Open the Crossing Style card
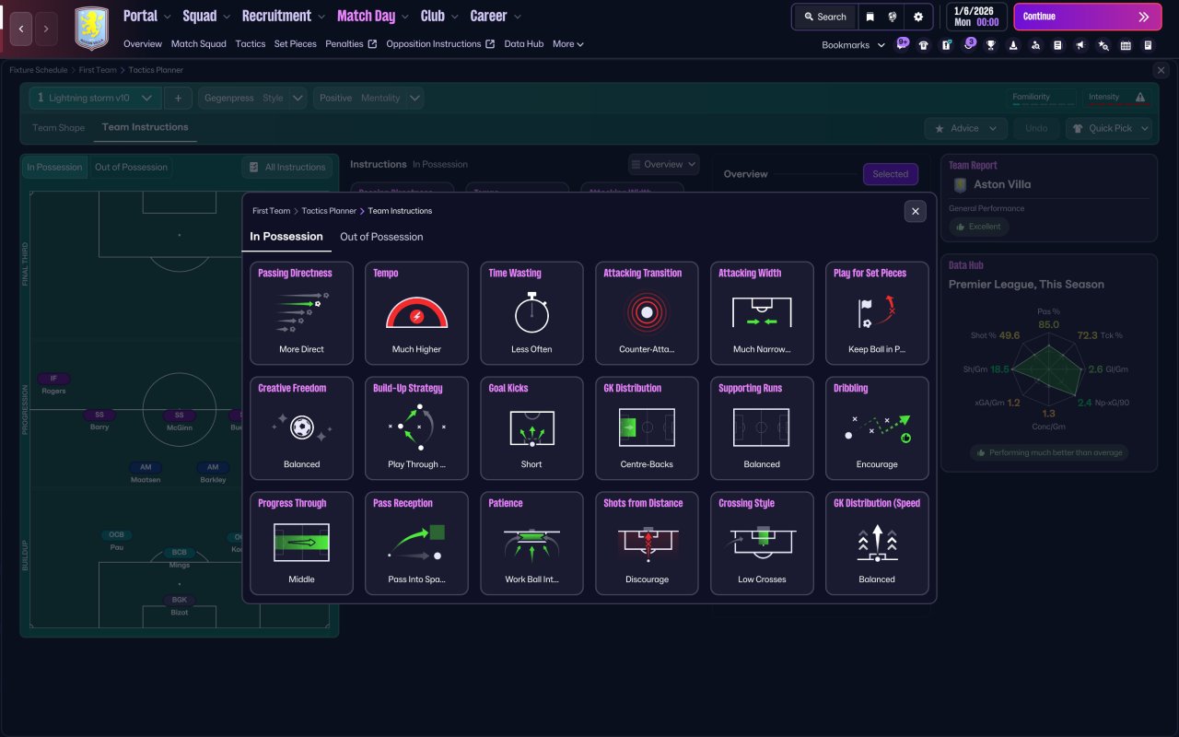Image resolution: width=1179 pixels, height=737 pixels. (762, 544)
